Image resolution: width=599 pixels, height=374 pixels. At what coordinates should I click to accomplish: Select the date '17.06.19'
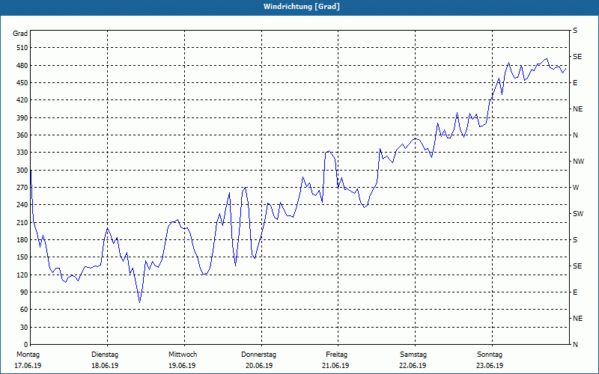click(x=28, y=366)
